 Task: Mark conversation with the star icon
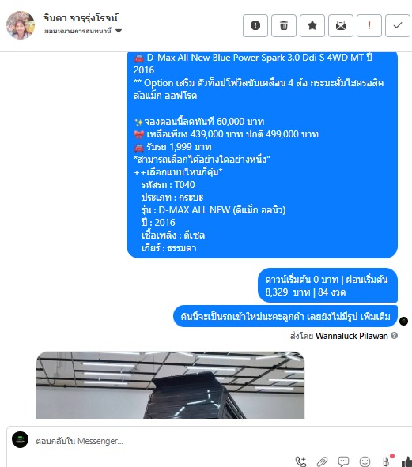pyautogui.click(x=312, y=25)
